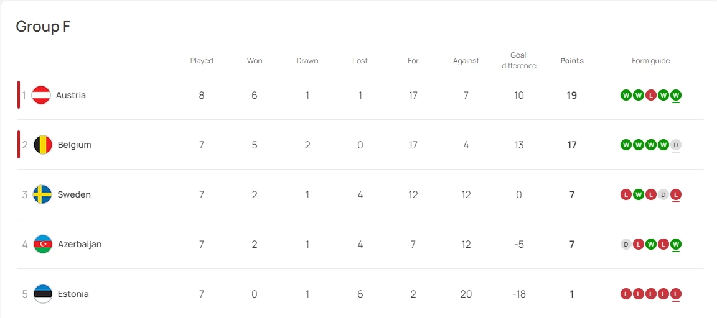
Task: Click Austria's red loss form badge
Action: (x=651, y=95)
